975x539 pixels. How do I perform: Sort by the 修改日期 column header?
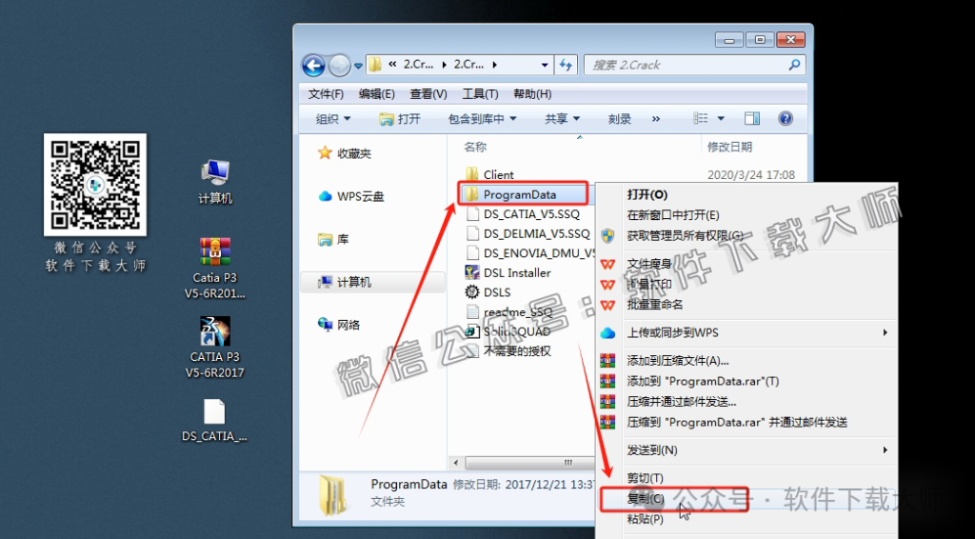pyautogui.click(x=729, y=148)
